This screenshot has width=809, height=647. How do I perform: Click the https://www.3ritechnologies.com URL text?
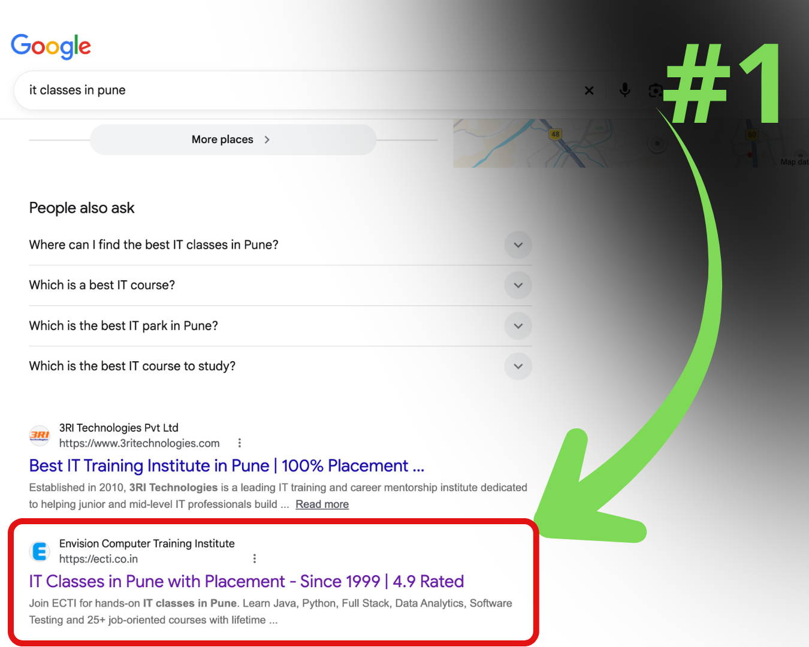[x=139, y=443]
